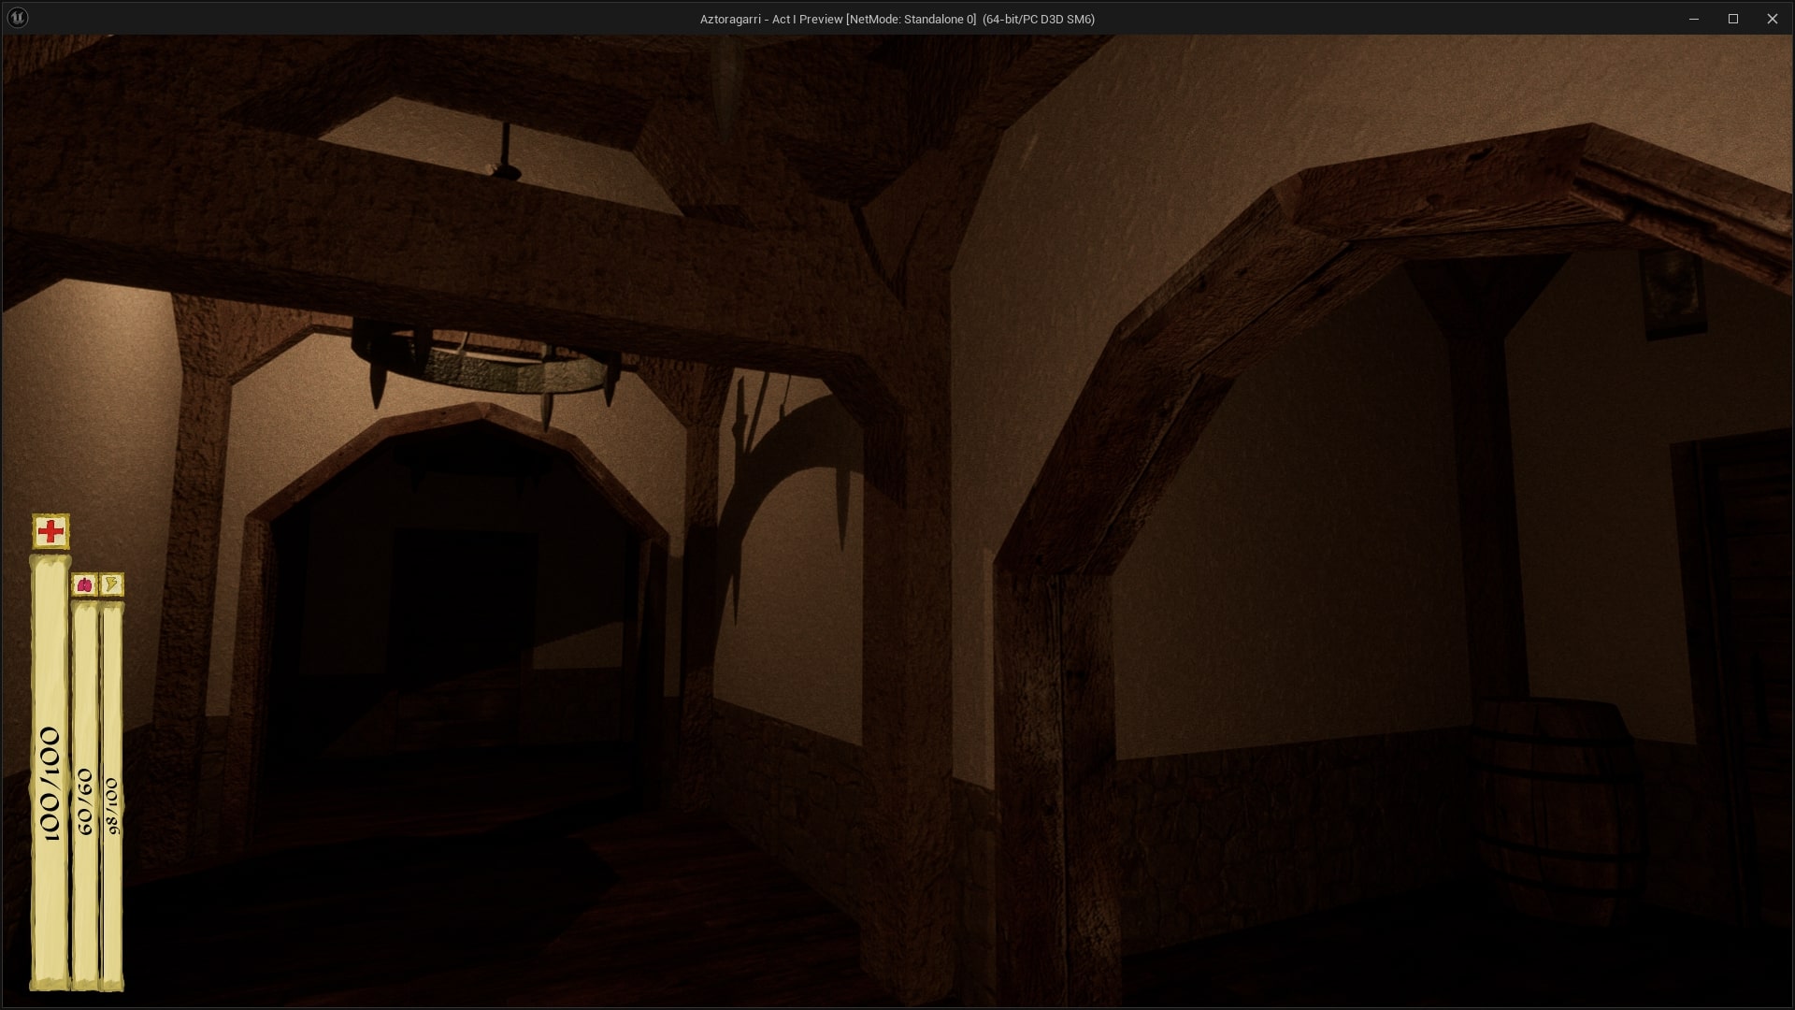Click the Aztoragarri window title text

(x=897, y=19)
